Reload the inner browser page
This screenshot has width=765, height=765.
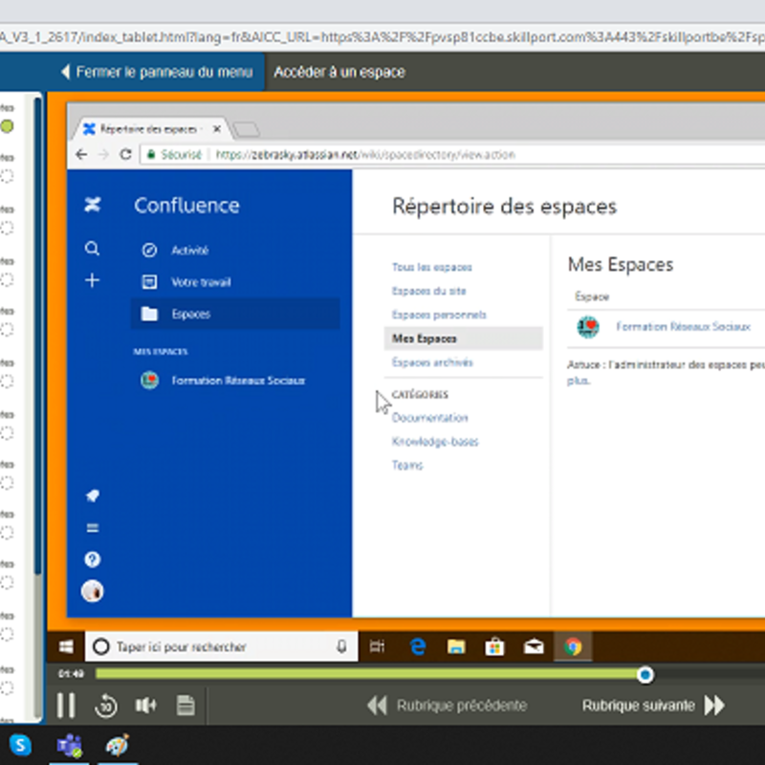[126, 155]
